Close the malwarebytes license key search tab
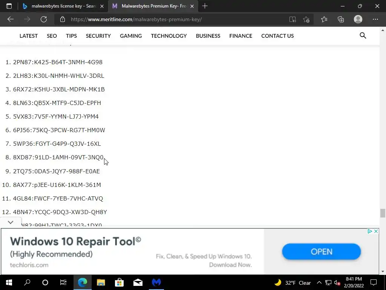Image resolution: width=386 pixels, height=290 pixels. click(x=102, y=6)
